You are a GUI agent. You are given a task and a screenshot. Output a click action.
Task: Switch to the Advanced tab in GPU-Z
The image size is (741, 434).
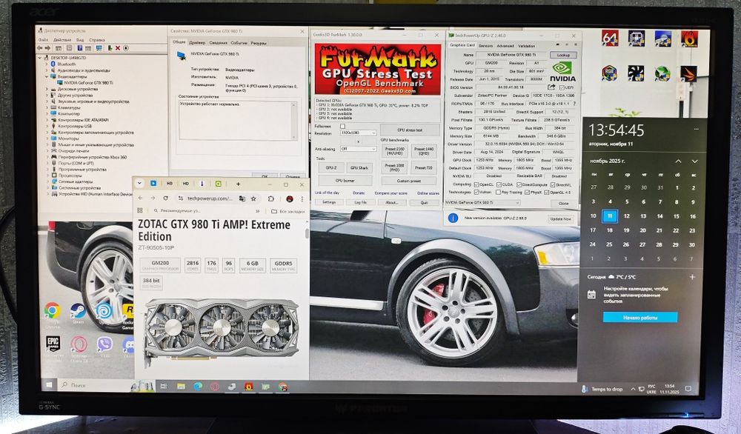tap(505, 46)
